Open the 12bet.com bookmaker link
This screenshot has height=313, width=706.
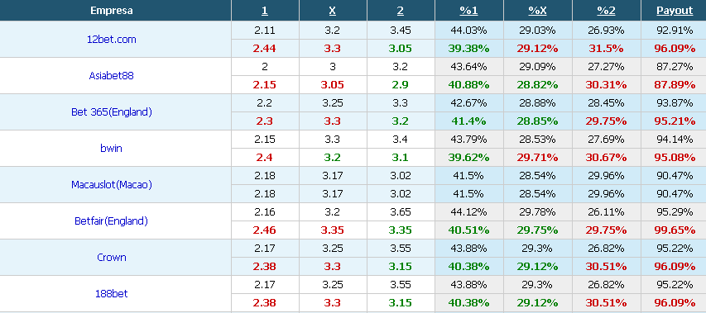pyautogui.click(x=111, y=40)
